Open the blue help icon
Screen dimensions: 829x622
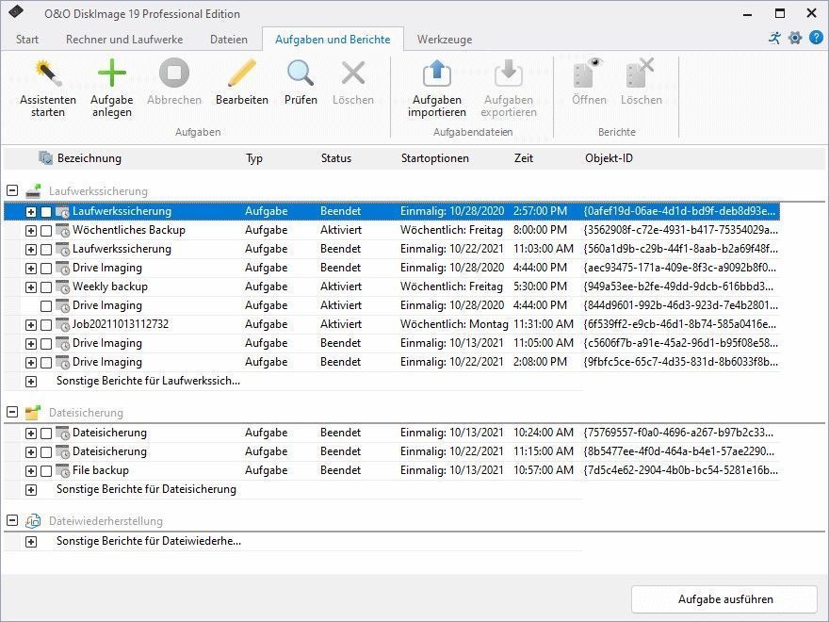817,38
